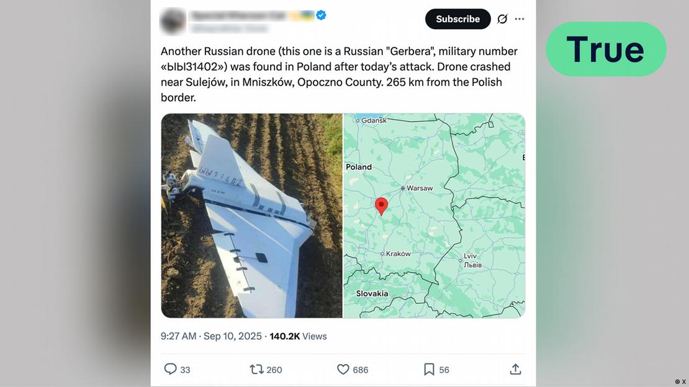Image resolution: width=689 pixels, height=387 pixels.
Task: Click the Kraków label on the map
Action: click(x=397, y=254)
